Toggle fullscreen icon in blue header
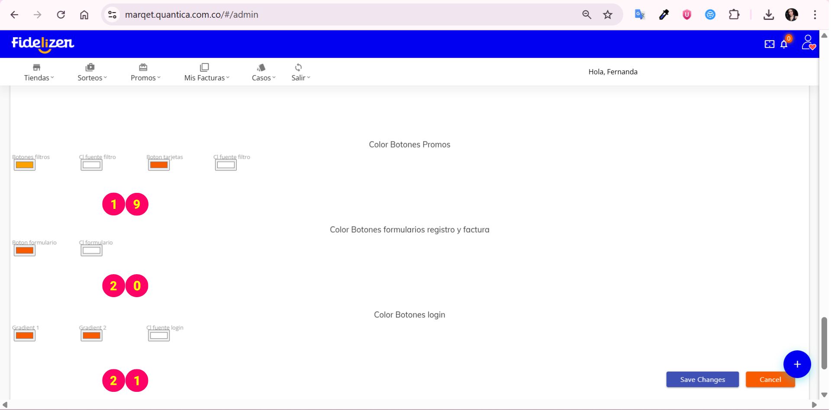This screenshot has width=831, height=410. point(769,44)
